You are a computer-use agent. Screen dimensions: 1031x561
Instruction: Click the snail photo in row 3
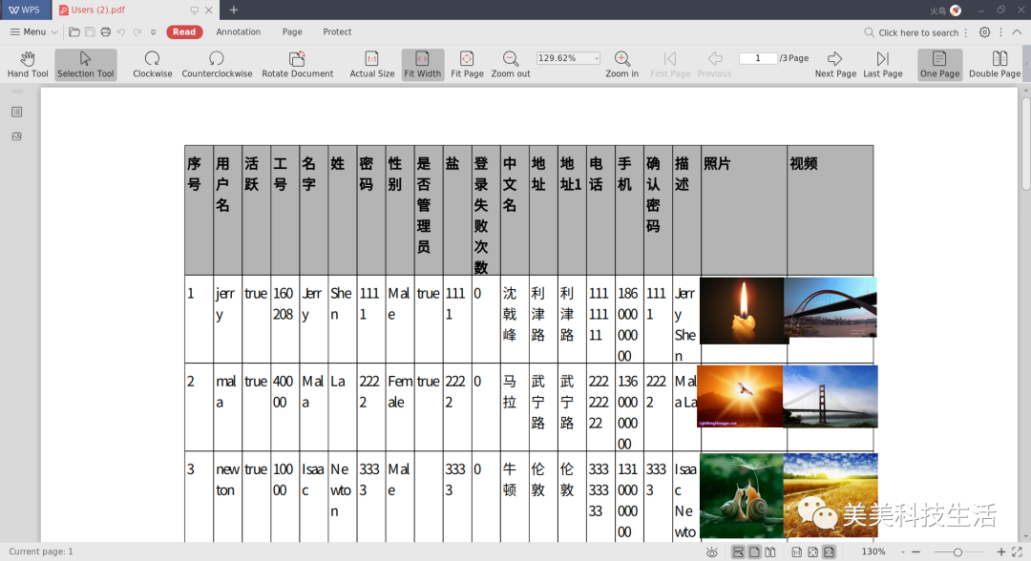(742, 495)
